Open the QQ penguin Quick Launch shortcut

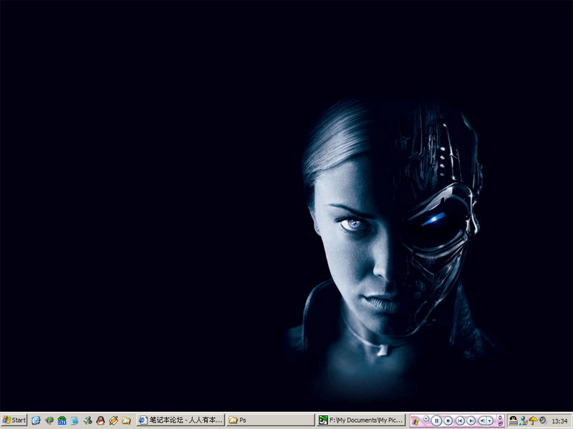click(100, 420)
